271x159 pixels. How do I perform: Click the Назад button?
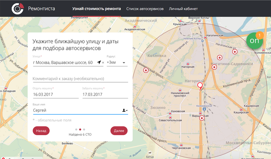(x=41, y=131)
